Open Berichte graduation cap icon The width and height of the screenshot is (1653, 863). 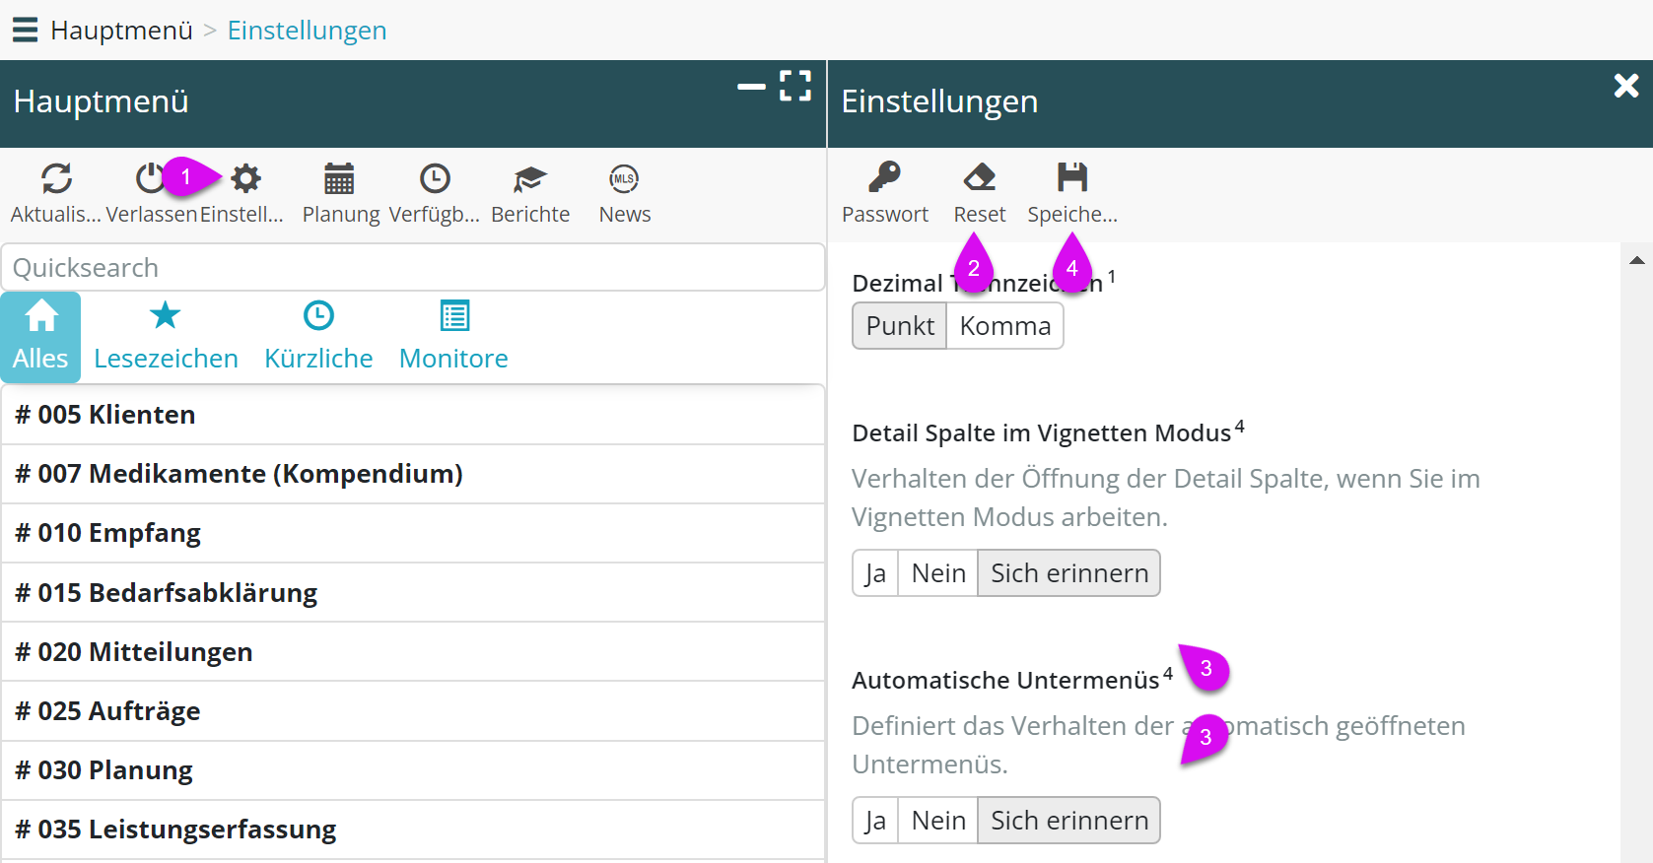[529, 179]
